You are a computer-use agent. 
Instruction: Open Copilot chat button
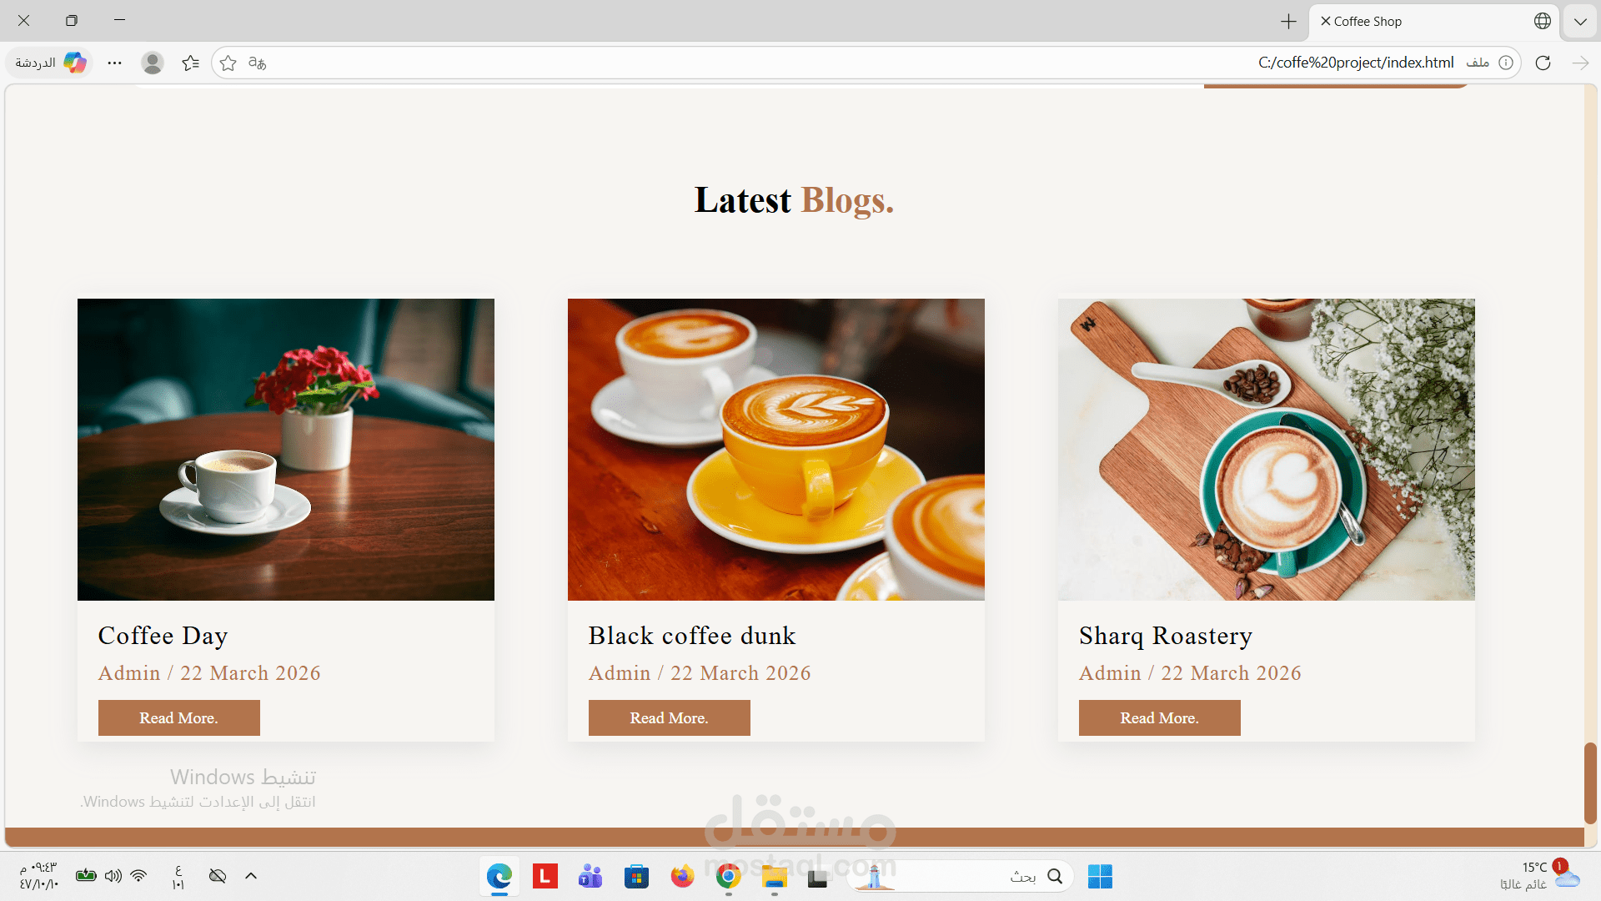tap(52, 63)
